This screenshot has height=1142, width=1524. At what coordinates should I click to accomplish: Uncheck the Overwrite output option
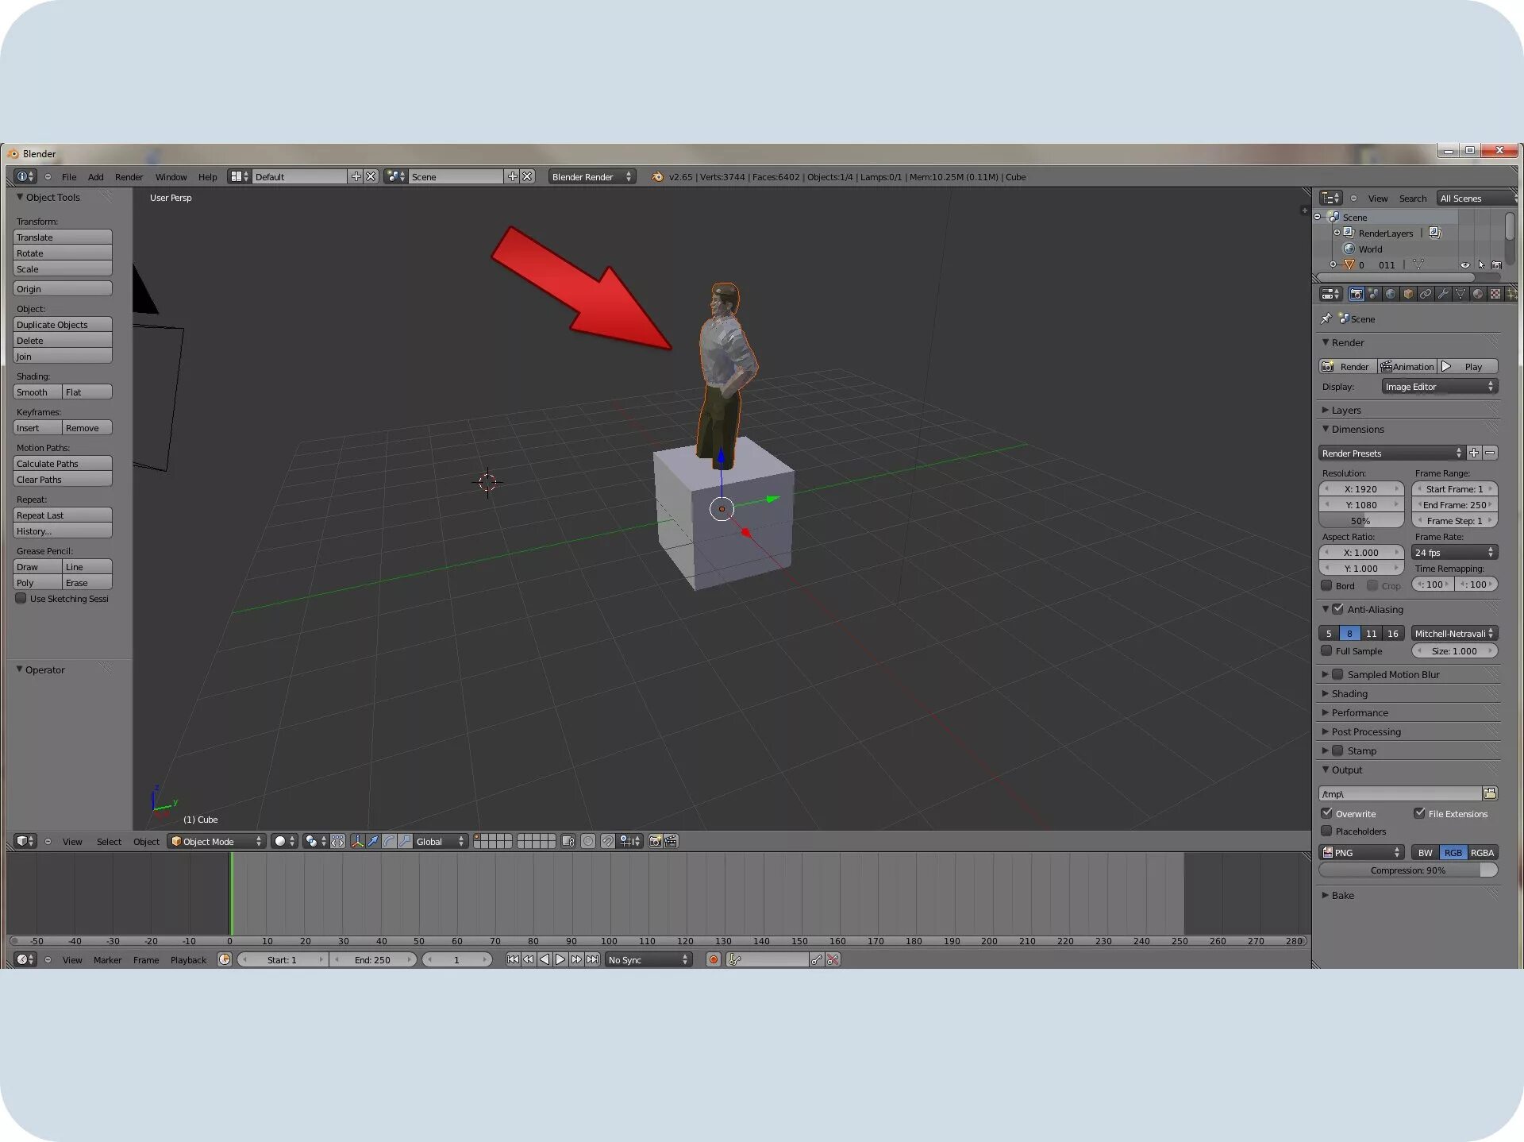point(1326,813)
